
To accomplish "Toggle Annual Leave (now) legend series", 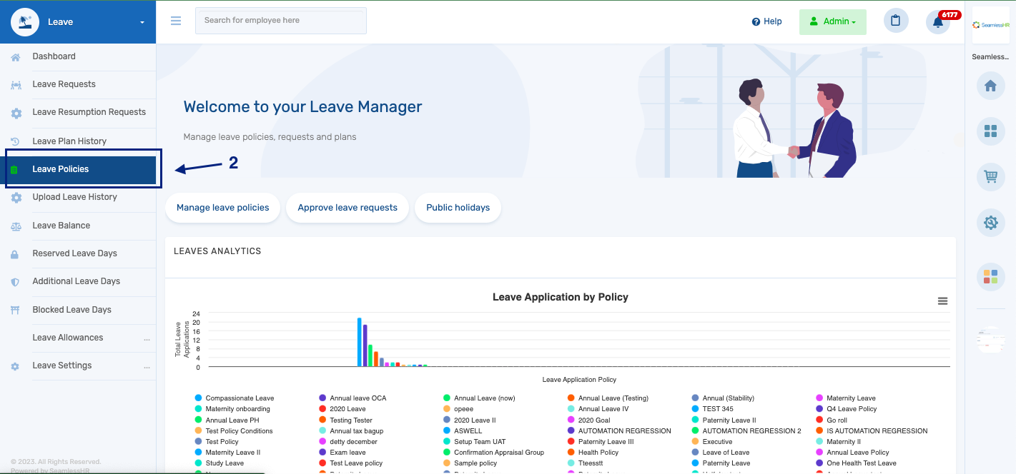I will coord(478,398).
